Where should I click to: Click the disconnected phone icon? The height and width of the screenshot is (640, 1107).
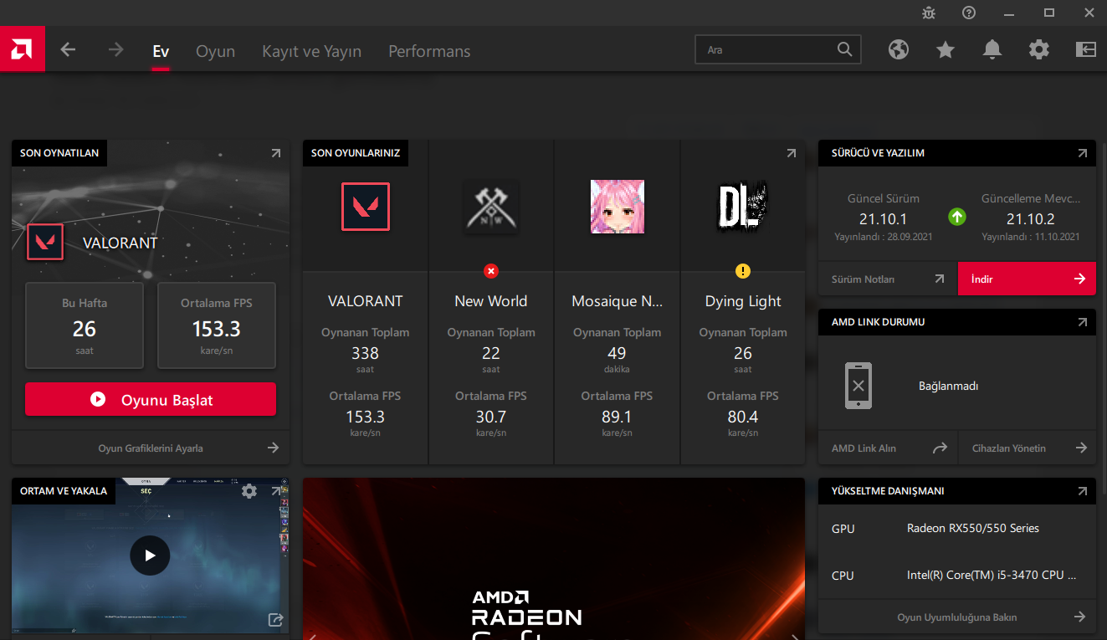click(858, 386)
